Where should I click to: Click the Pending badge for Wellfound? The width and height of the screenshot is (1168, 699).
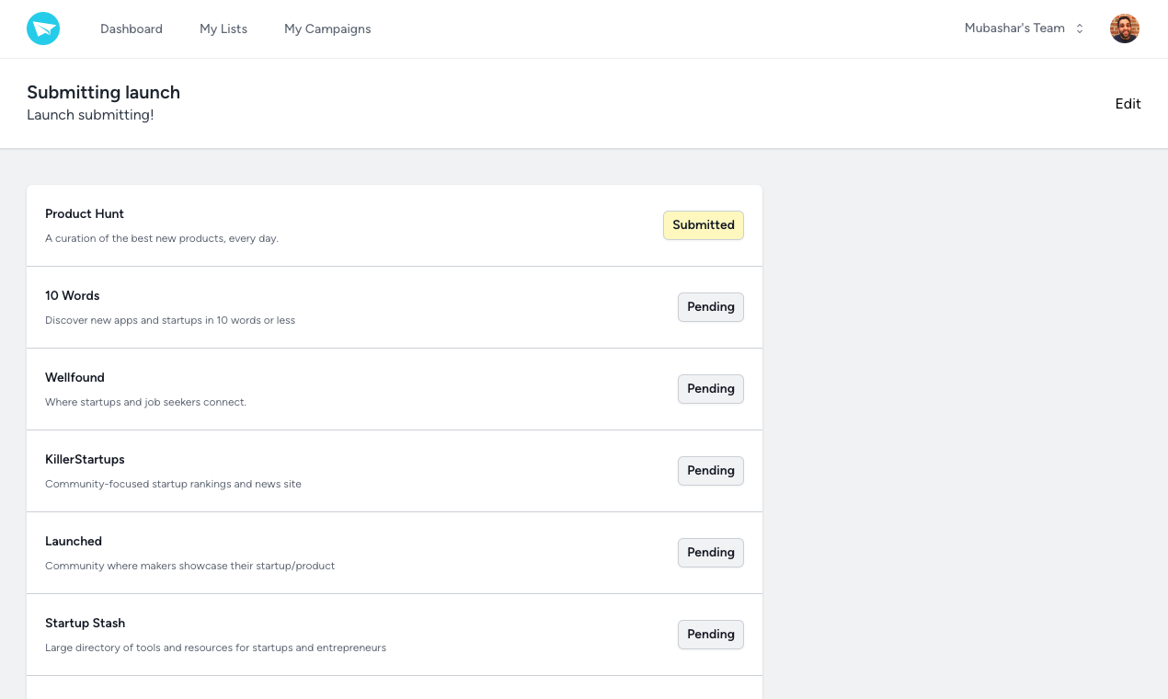click(711, 389)
